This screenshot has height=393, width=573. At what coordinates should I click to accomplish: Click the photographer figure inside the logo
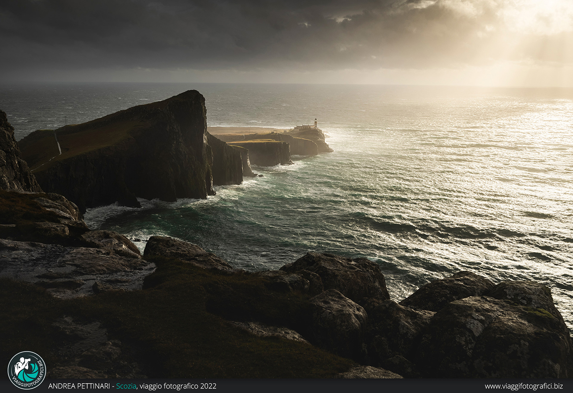[x=22, y=366]
